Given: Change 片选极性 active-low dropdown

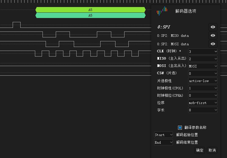Looking at the screenshot, I should pyautogui.click(x=202, y=81).
